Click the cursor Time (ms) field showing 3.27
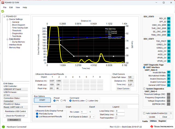 coord(131,85)
